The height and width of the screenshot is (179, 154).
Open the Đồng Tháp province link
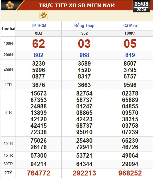point(84,25)
